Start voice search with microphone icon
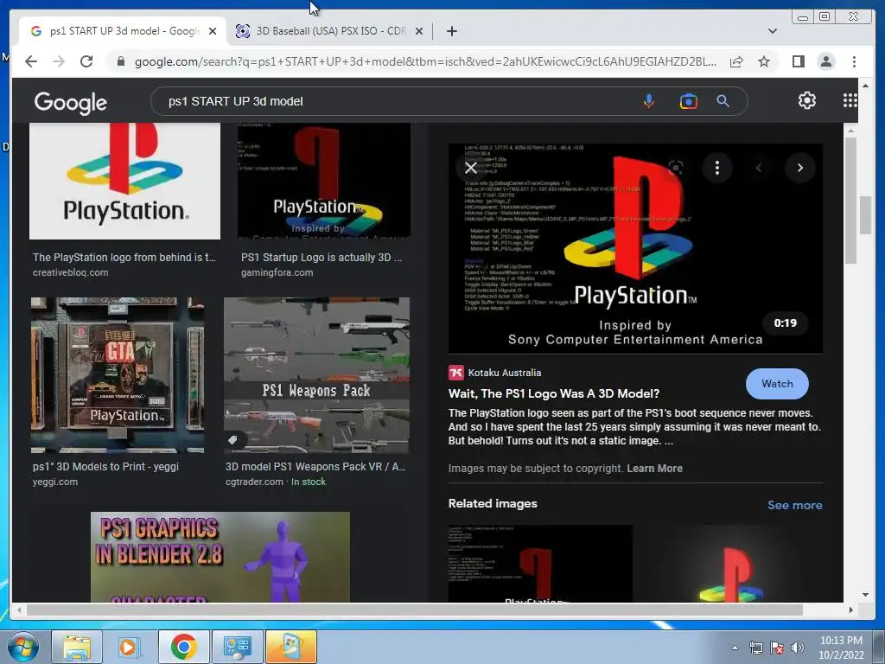The image size is (885, 664). click(x=649, y=101)
